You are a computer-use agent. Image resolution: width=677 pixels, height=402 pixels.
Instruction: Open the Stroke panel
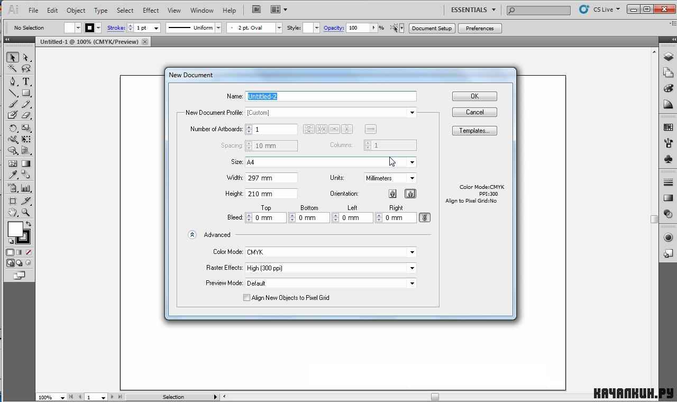(x=668, y=182)
